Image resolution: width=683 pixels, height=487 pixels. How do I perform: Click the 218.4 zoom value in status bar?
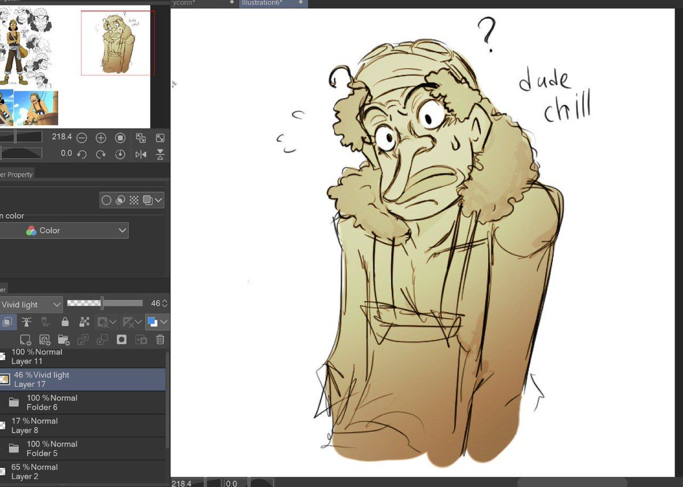tap(181, 483)
